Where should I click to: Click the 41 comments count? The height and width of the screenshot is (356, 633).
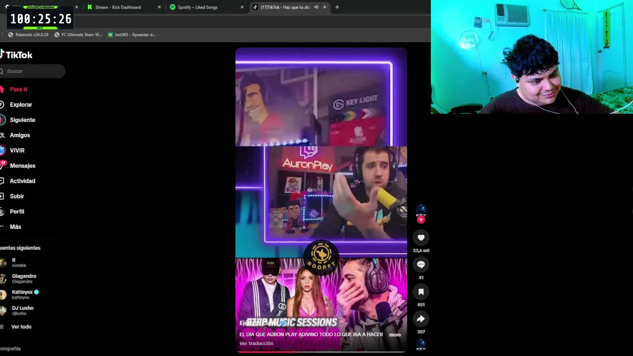(421, 278)
